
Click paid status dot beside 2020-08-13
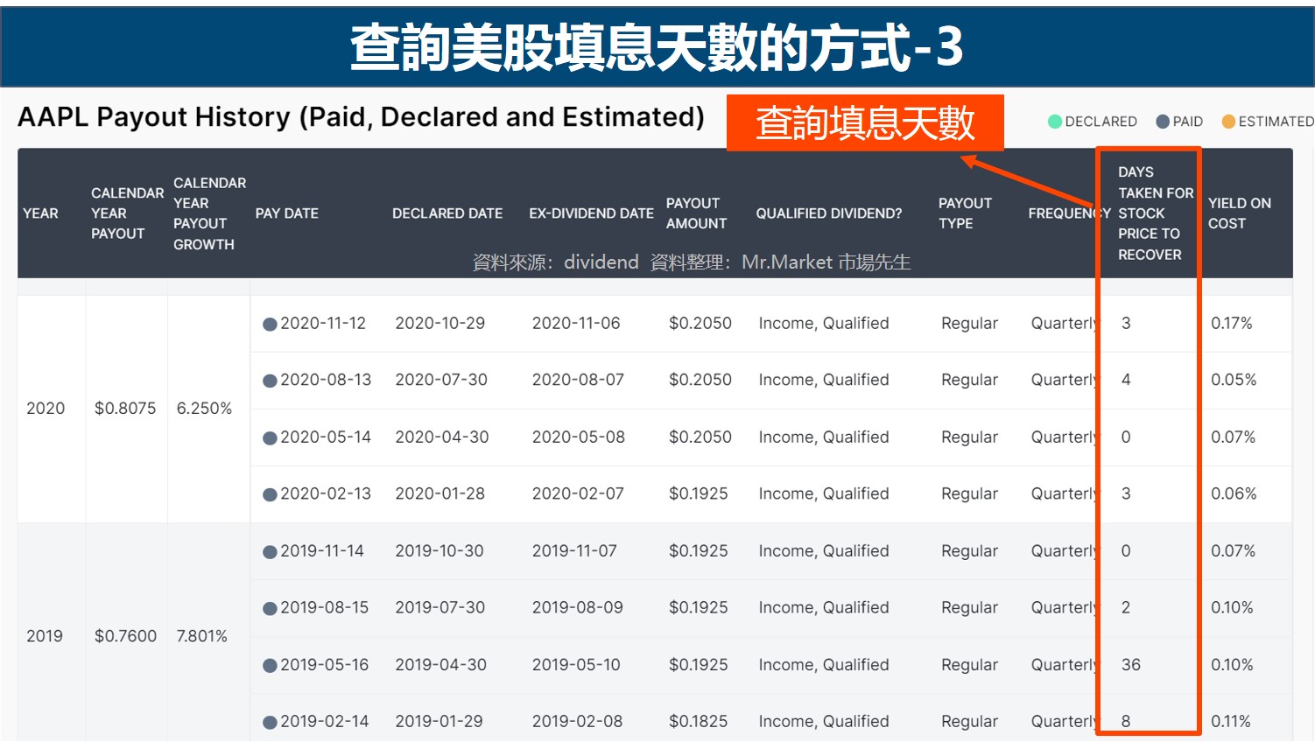[271, 381]
